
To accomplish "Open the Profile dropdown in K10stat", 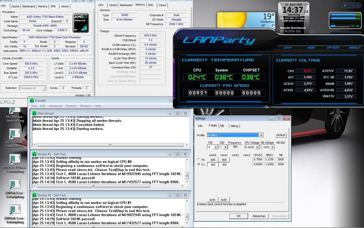I will click(261, 135).
